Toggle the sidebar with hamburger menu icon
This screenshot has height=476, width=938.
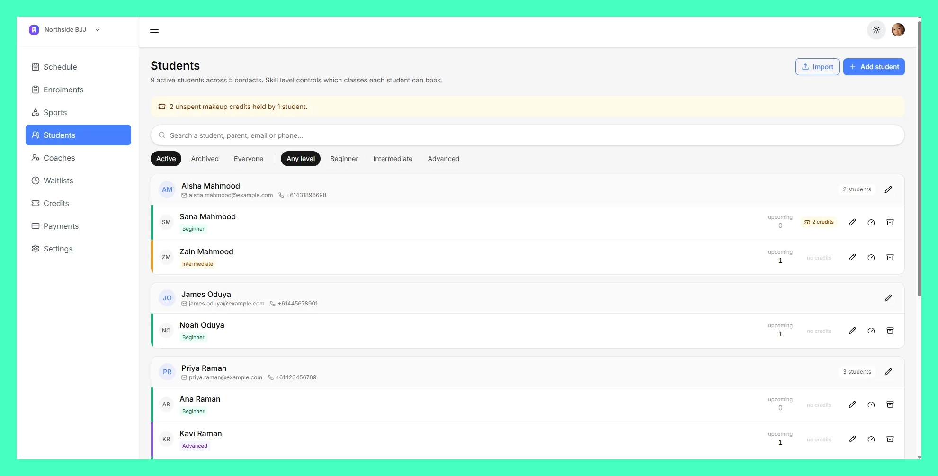(x=154, y=30)
